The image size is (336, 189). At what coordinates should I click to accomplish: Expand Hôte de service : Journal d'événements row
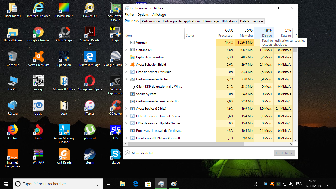click(x=126, y=116)
